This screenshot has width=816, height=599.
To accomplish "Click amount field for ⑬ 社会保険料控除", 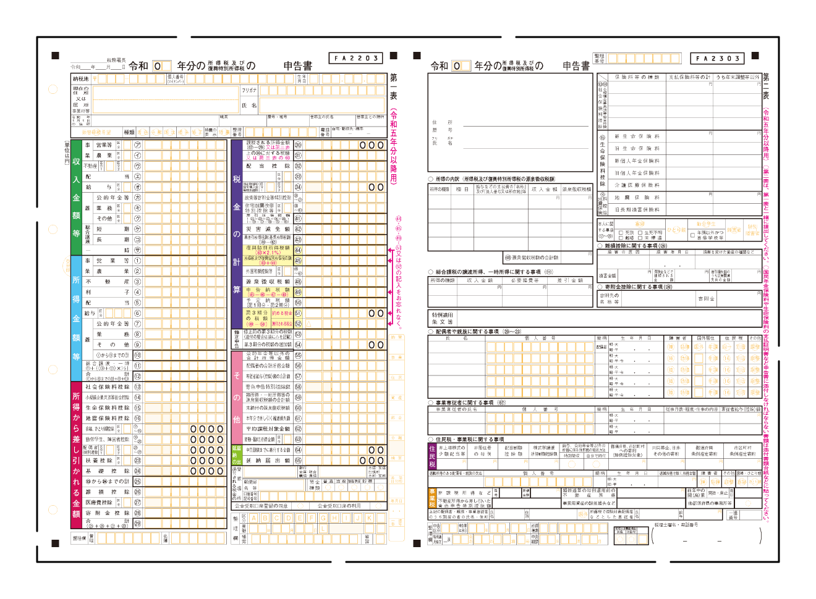I will coord(185,387).
